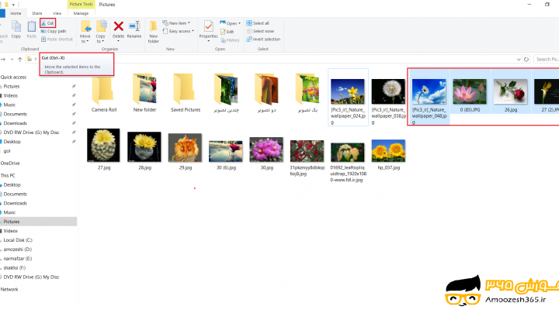
Task: Click the Cut button in Clipboard group
Action: pyautogui.click(x=47, y=23)
